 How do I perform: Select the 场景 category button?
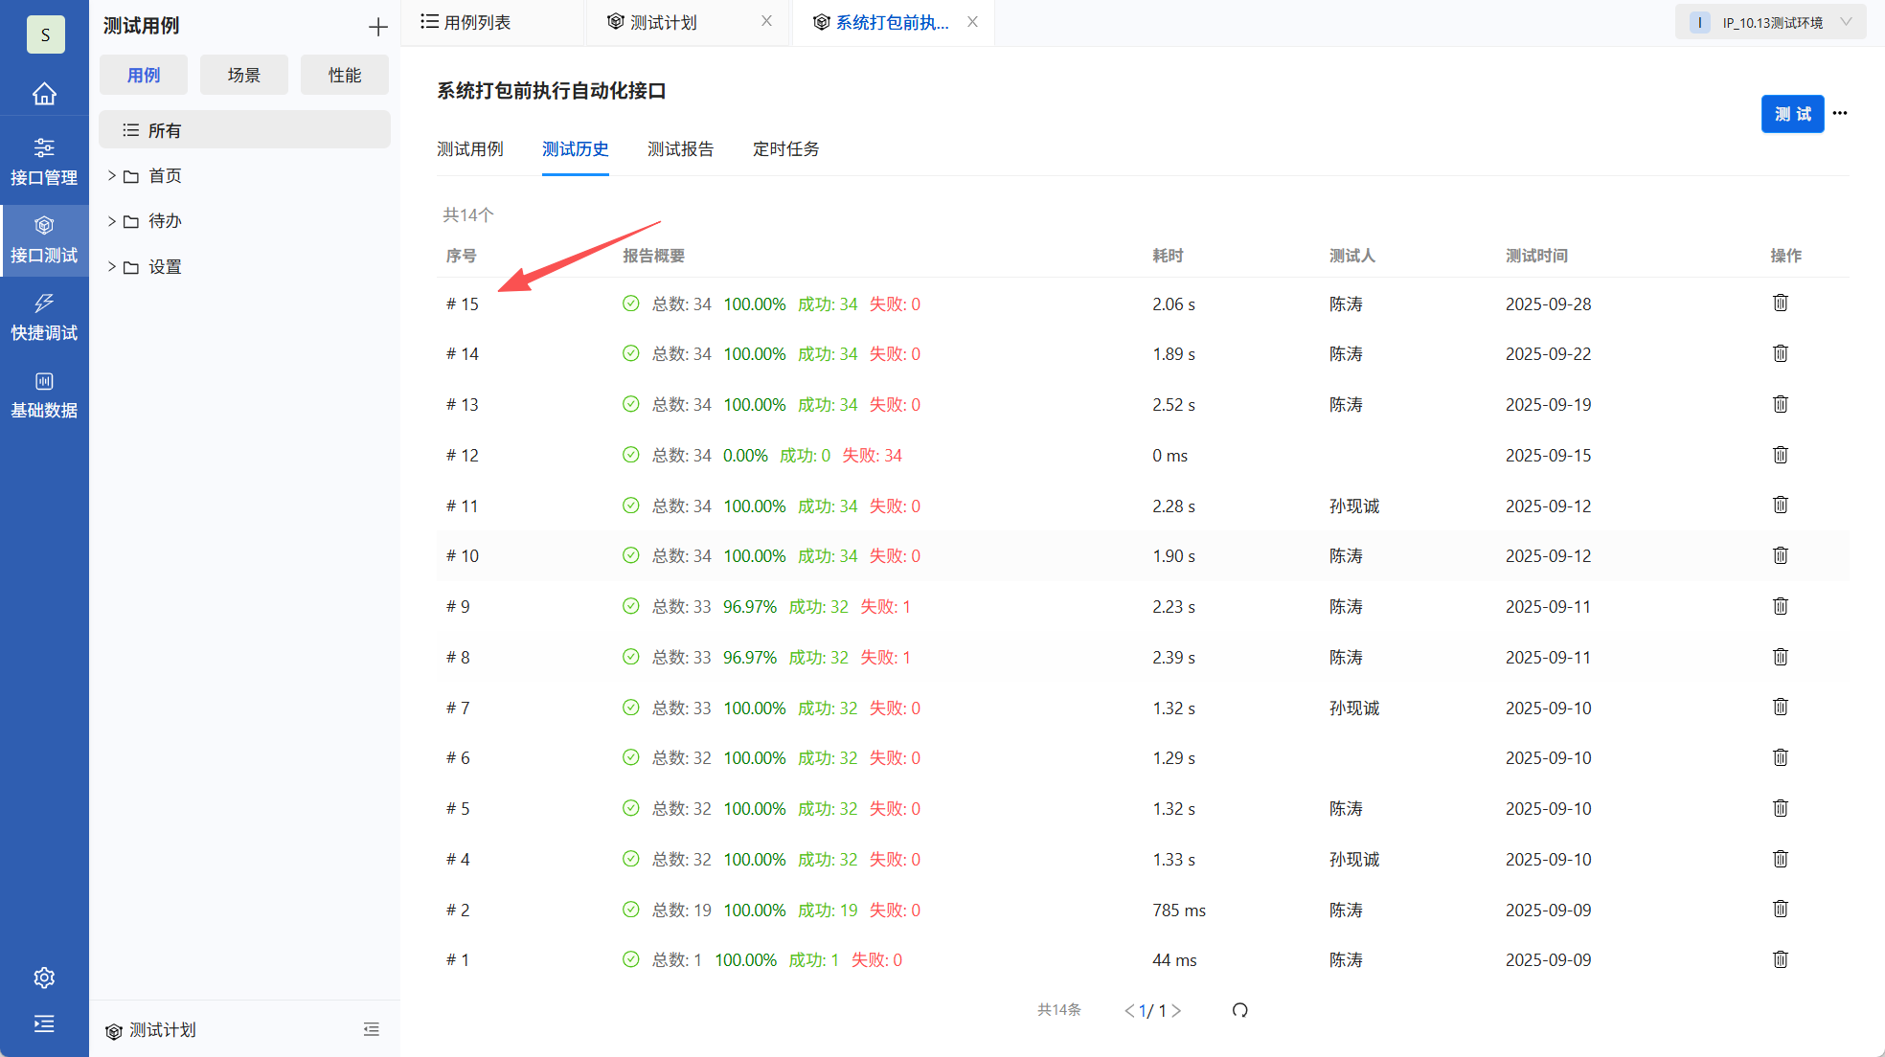click(243, 75)
